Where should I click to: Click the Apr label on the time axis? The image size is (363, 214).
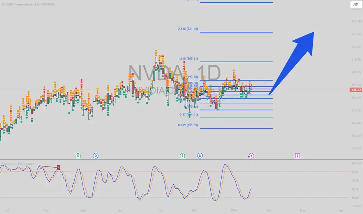341,210
